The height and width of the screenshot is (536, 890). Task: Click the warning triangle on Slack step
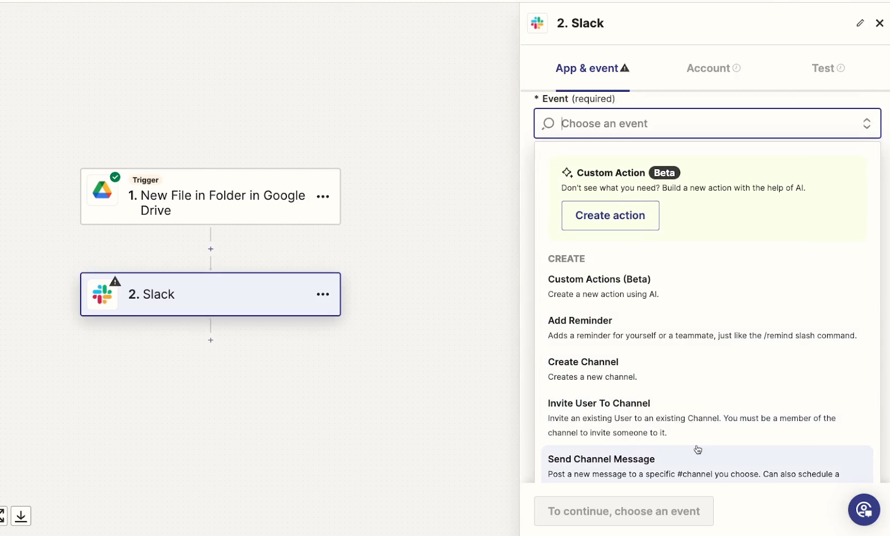pyautogui.click(x=115, y=281)
